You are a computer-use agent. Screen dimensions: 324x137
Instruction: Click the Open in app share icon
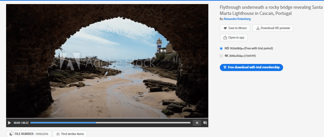pyautogui.click(x=225, y=38)
